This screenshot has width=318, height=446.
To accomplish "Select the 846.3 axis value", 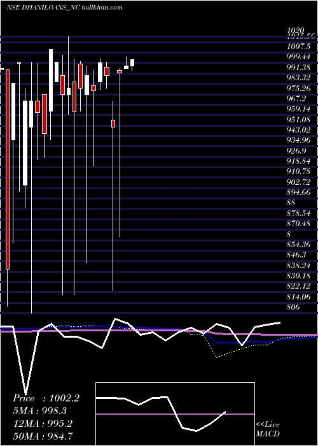I will [x=296, y=255].
